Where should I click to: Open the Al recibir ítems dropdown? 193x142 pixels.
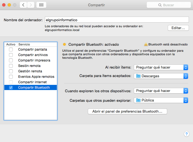(161, 67)
